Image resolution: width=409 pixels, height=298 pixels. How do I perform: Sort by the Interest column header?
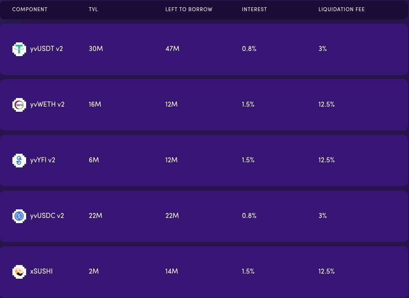(255, 9)
